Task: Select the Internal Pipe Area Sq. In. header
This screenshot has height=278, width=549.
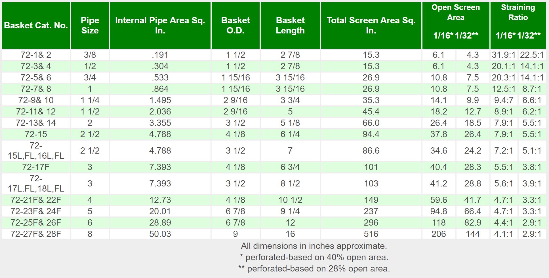Action: coord(160,26)
